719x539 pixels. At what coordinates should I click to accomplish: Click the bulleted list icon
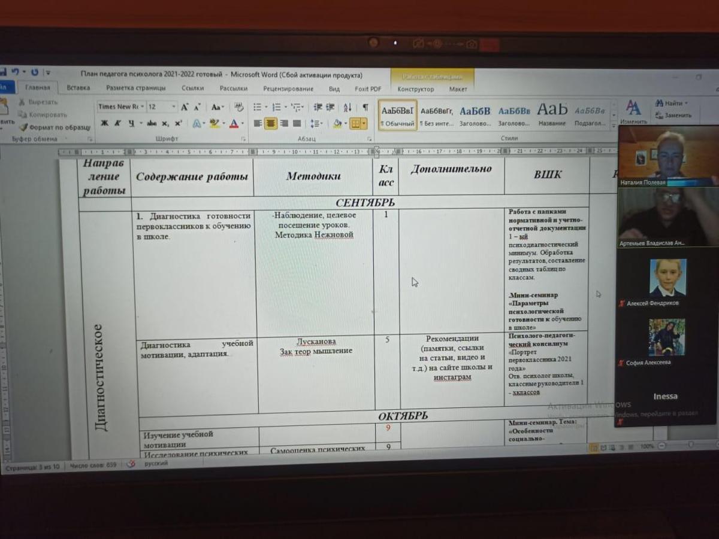click(x=258, y=107)
